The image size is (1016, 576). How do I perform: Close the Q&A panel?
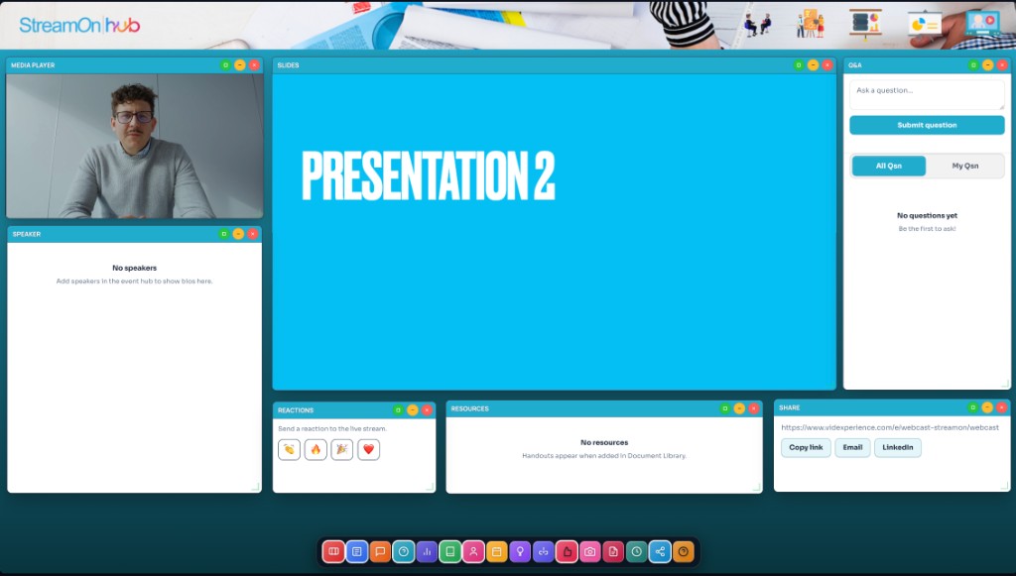[1002, 64]
